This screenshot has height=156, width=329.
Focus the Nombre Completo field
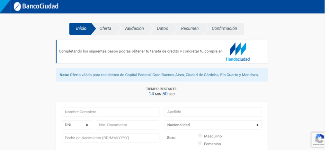pos(111,112)
